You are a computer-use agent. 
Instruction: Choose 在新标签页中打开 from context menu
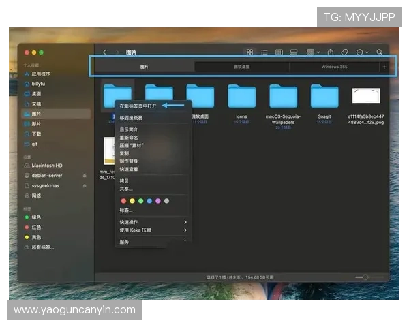pos(138,106)
